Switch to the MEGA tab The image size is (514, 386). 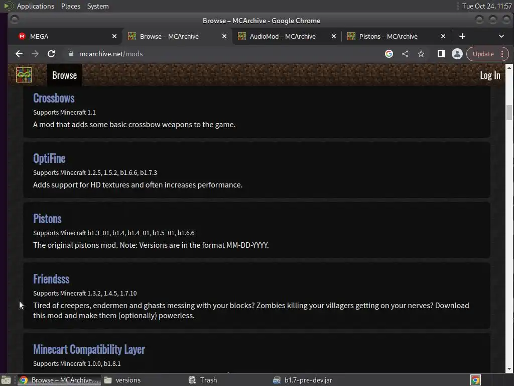click(67, 36)
